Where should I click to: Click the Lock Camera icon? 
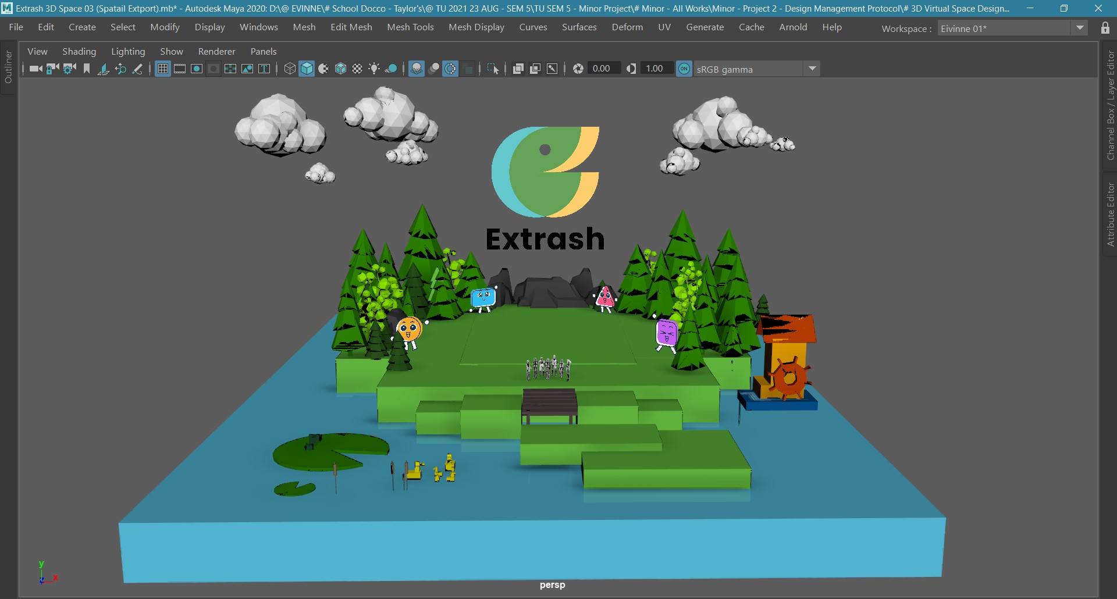pos(53,69)
